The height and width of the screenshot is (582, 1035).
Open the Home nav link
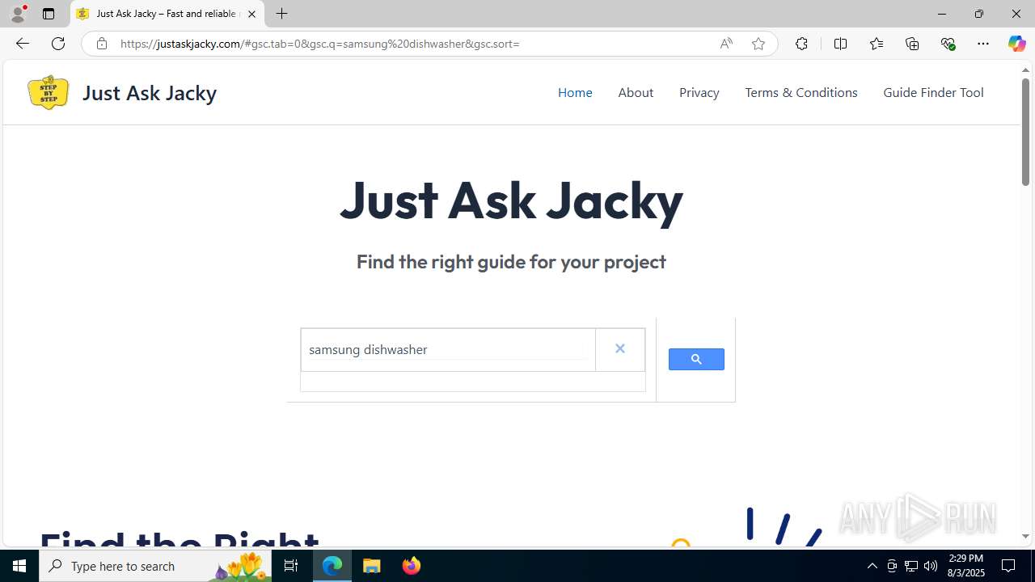tap(575, 92)
